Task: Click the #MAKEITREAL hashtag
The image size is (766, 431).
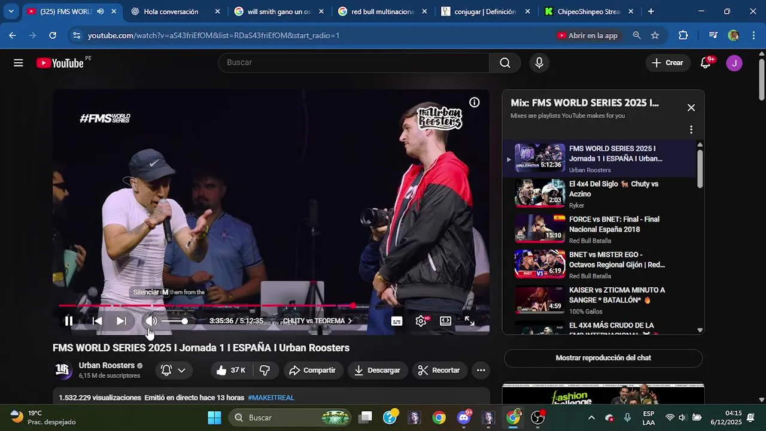Action: pos(271,397)
